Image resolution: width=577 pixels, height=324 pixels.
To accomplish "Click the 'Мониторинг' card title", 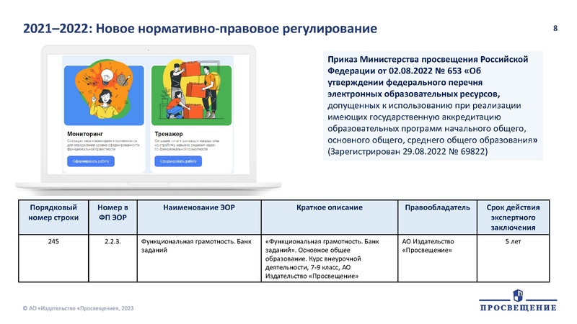I will pyautogui.click(x=85, y=134).
